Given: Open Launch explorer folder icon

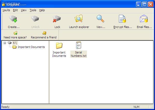Looking at the screenshot, I should [79, 19].
